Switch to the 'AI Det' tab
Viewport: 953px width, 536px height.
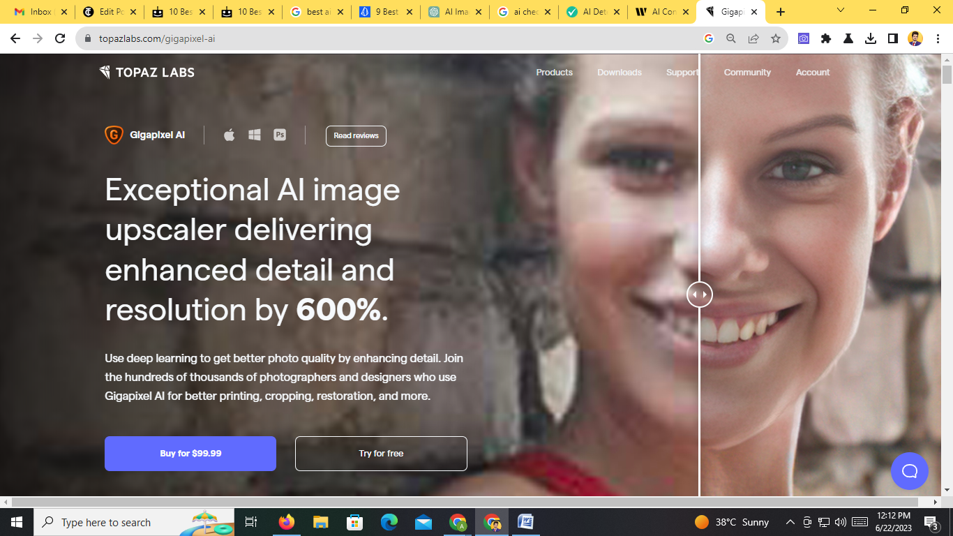coord(594,12)
